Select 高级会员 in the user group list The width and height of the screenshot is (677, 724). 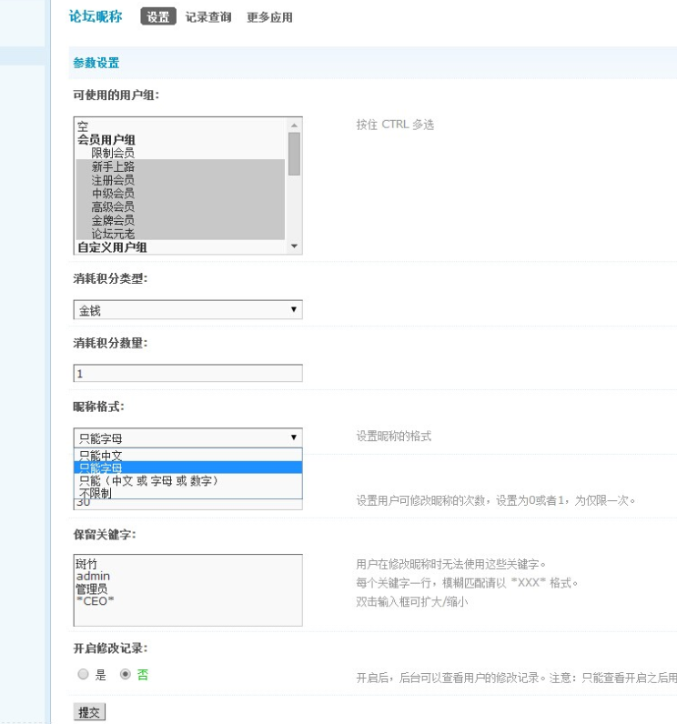point(180,206)
